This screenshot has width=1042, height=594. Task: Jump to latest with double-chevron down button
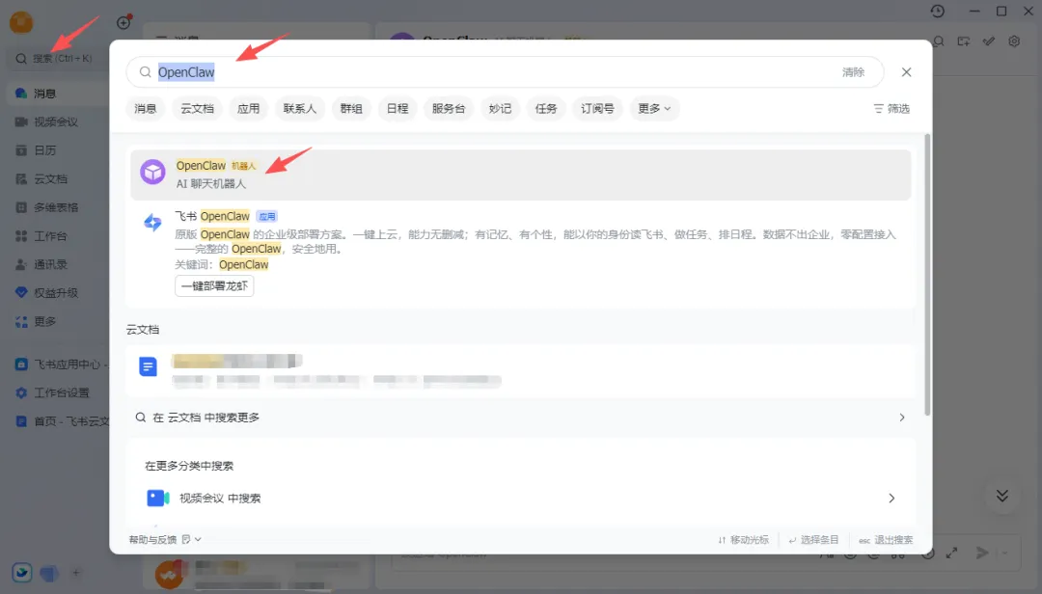point(1002,496)
